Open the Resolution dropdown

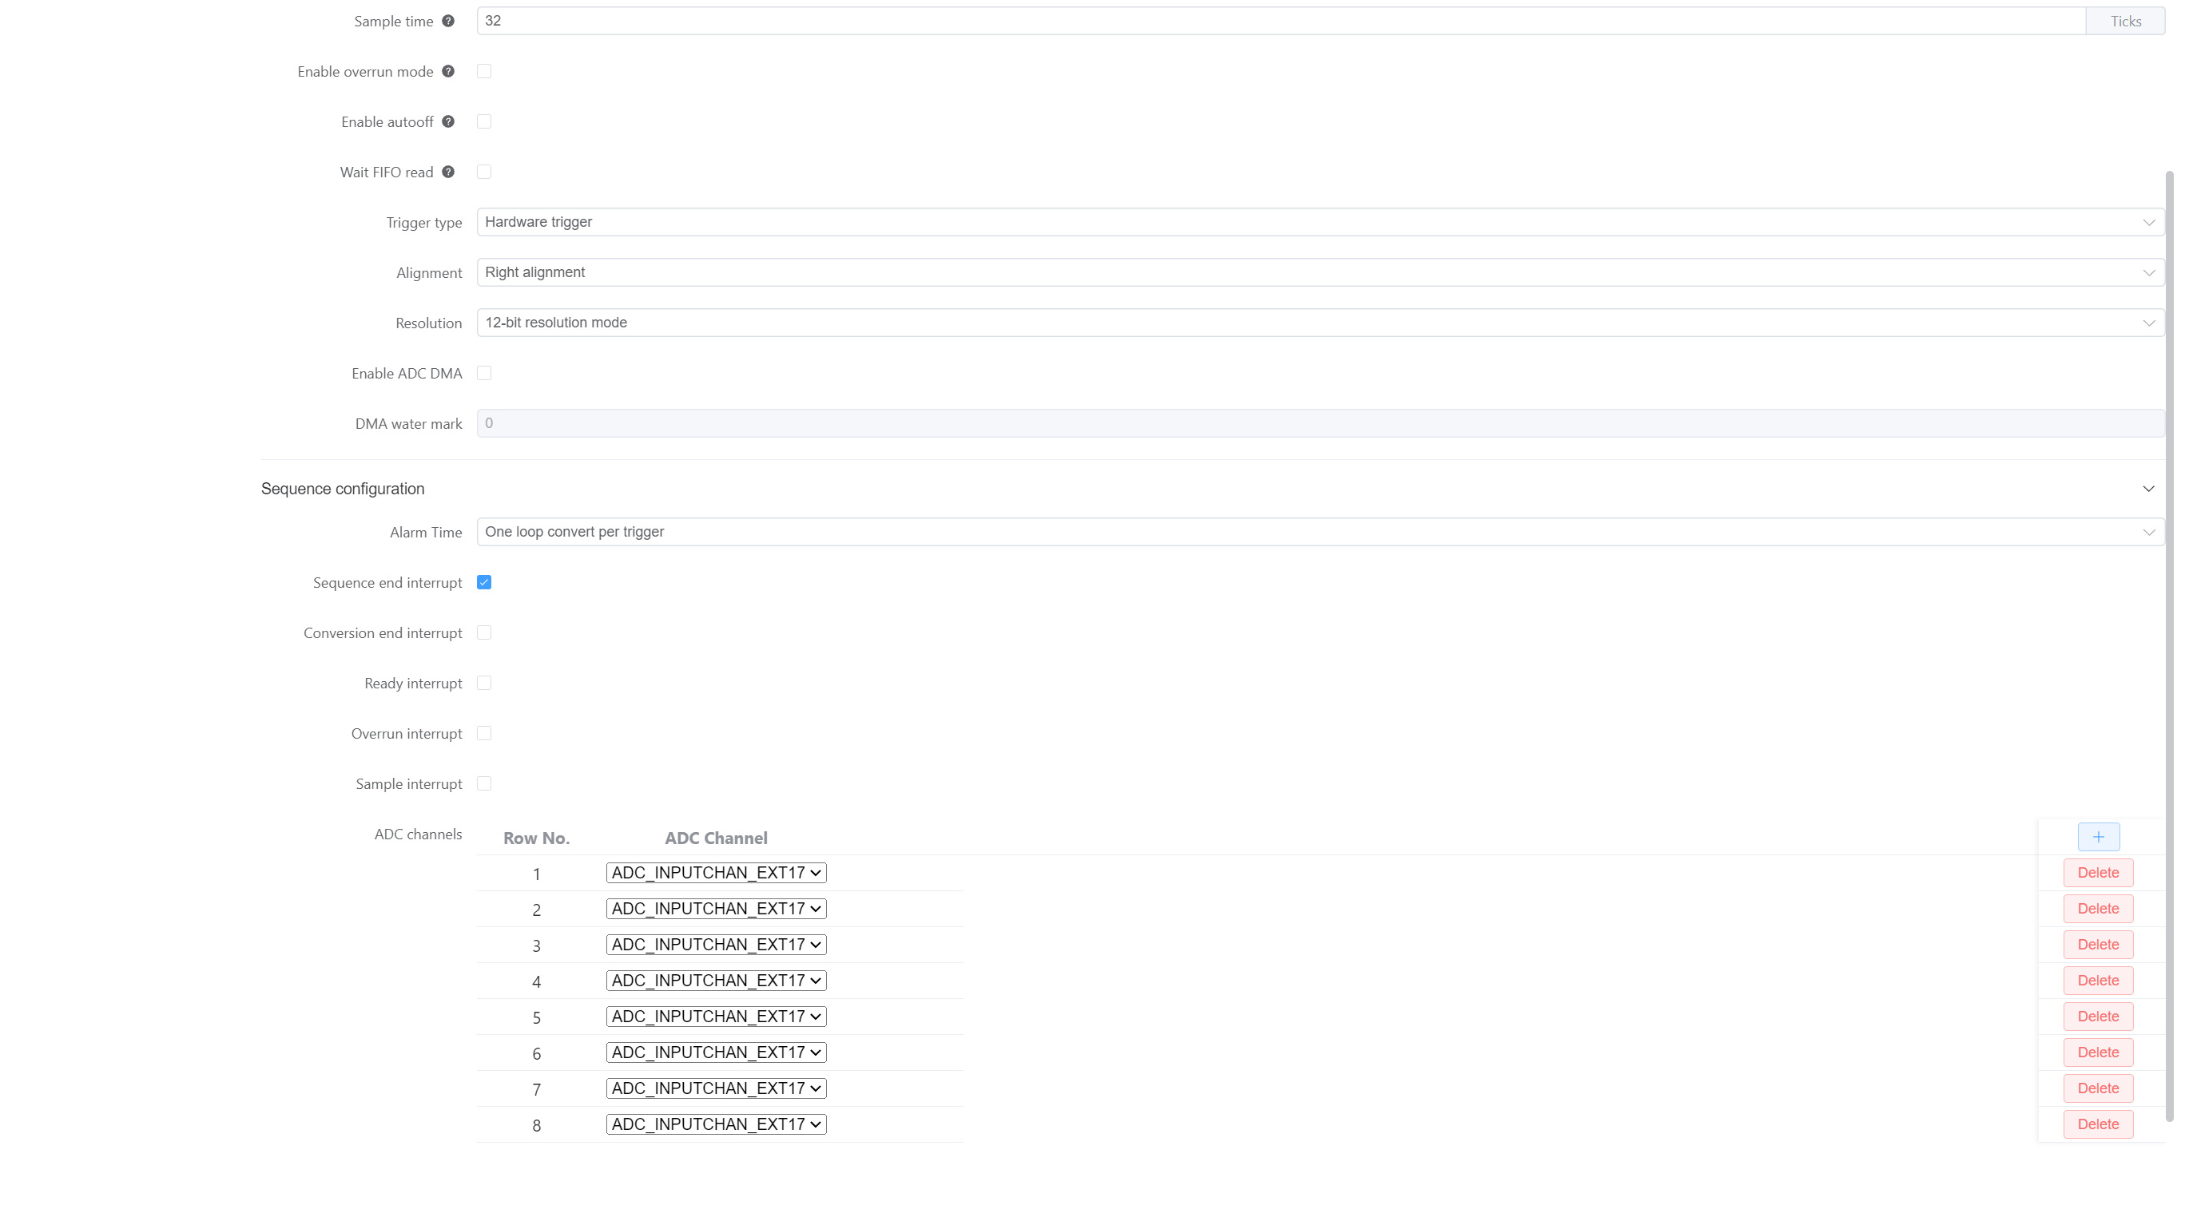point(1319,323)
